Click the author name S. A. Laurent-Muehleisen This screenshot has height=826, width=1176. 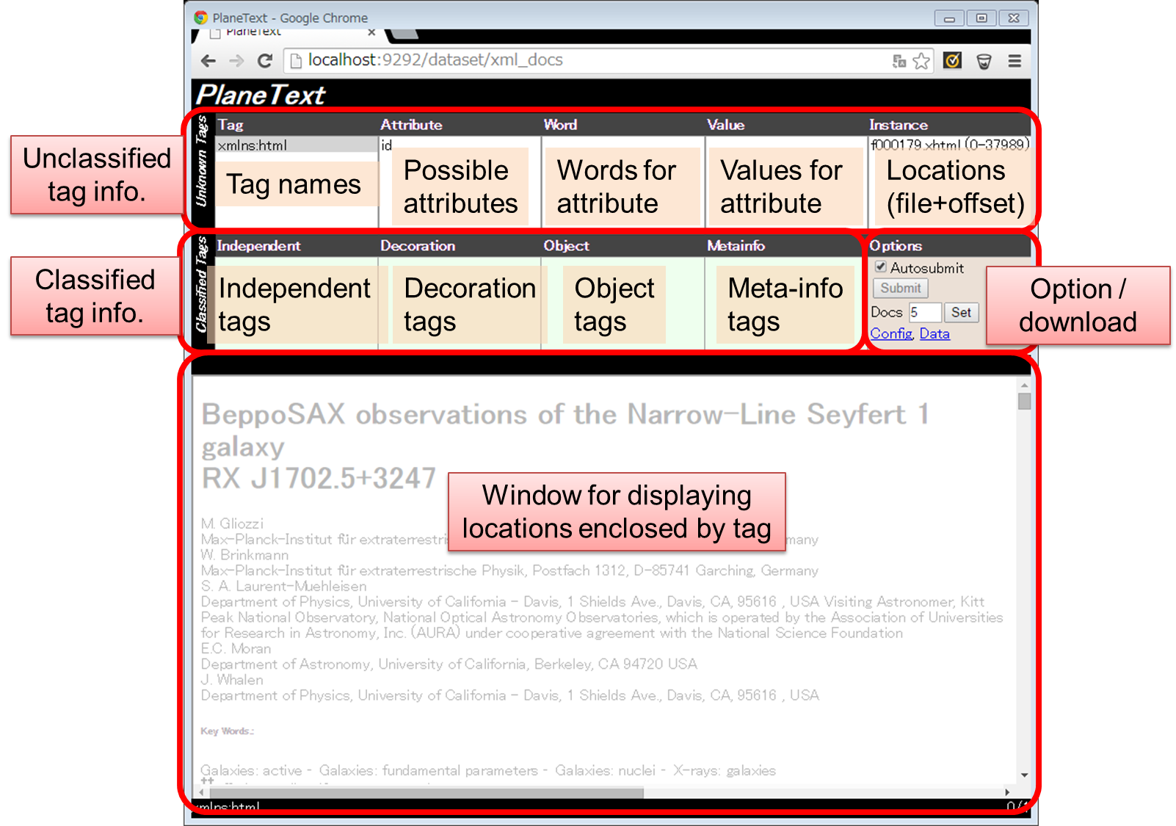283,587
